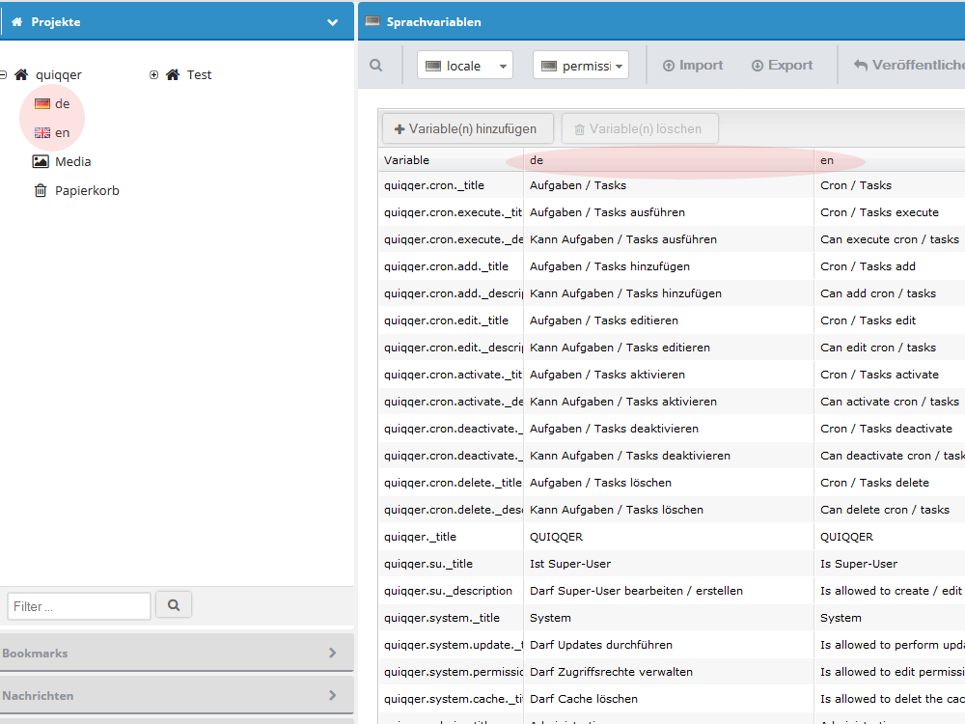Click the Veröffentlichen button
The image size is (965, 724).
click(910, 66)
